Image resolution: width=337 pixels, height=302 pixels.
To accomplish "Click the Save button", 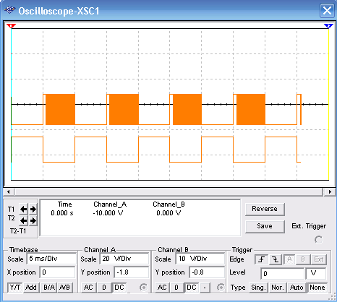I will tap(265, 226).
